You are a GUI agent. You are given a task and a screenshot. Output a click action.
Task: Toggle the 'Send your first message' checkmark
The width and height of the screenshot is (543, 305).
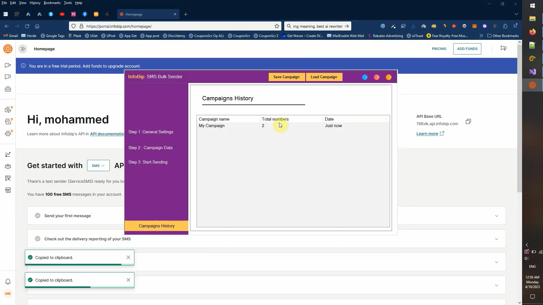coord(38,216)
